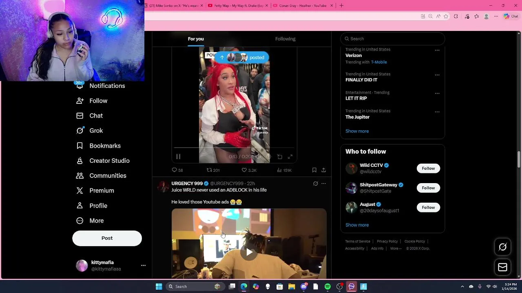Expand the video to fullscreen
522x293 pixels.
click(x=290, y=157)
